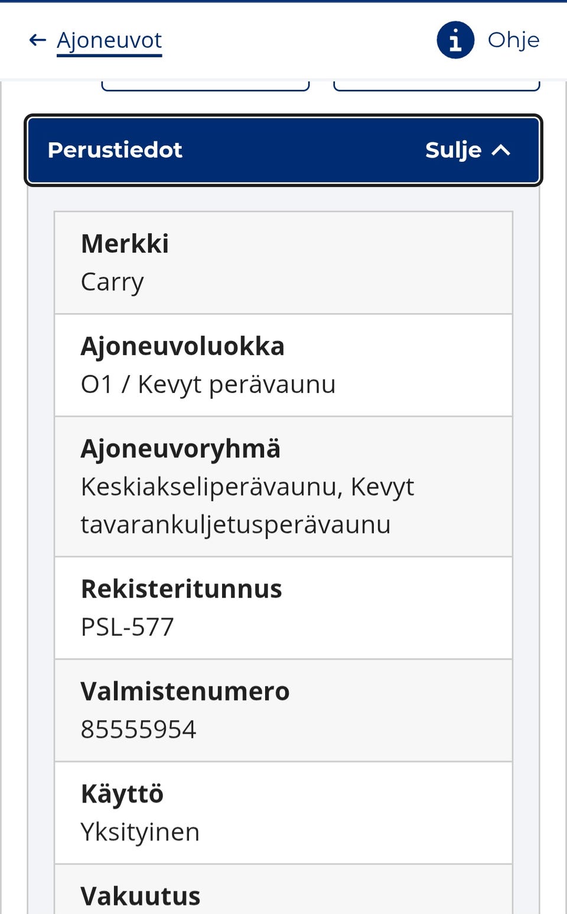
Task: Select the Valmistenumero row
Action: pyautogui.click(x=283, y=710)
